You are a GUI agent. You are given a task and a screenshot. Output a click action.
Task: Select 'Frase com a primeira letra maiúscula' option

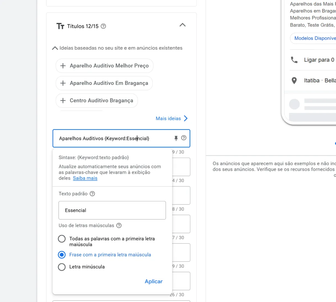tap(62, 255)
